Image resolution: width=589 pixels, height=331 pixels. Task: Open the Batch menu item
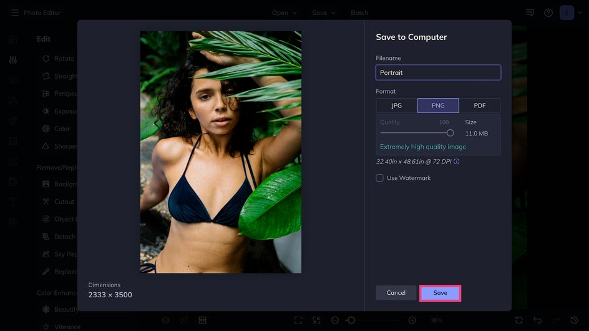click(359, 12)
